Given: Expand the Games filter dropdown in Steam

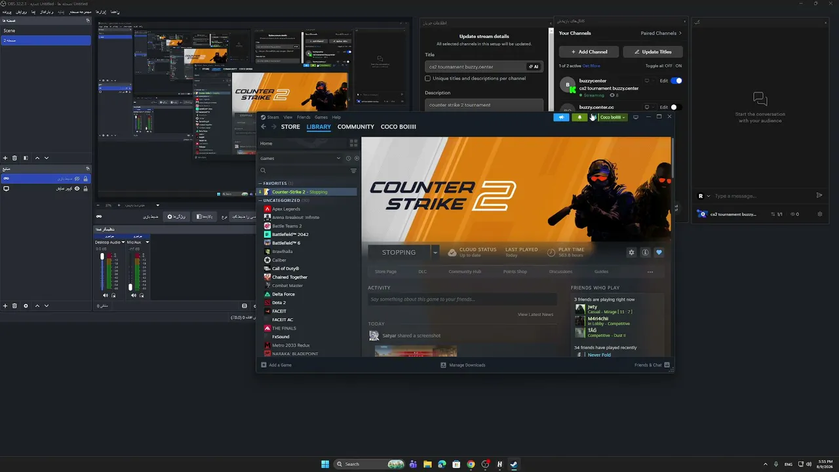Looking at the screenshot, I should 339,158.
